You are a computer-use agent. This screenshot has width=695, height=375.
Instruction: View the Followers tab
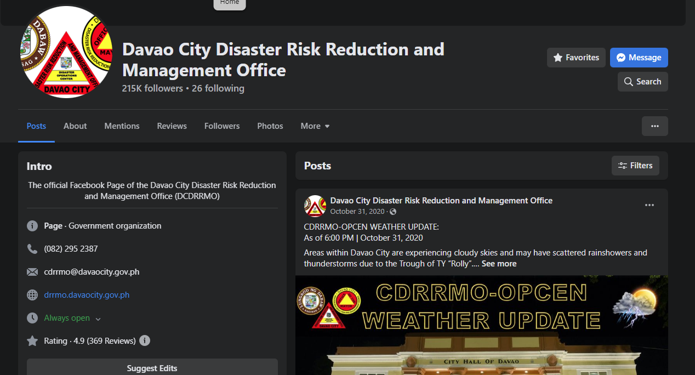[x=222, y=126]
